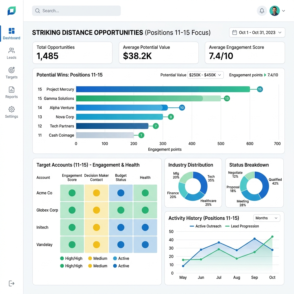Expand the user account chevron
Viewport: 294px width, 294px height.
[x=283, y=11]
